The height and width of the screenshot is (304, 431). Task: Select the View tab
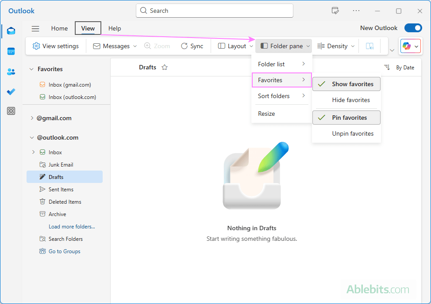(x=88, y=28)
